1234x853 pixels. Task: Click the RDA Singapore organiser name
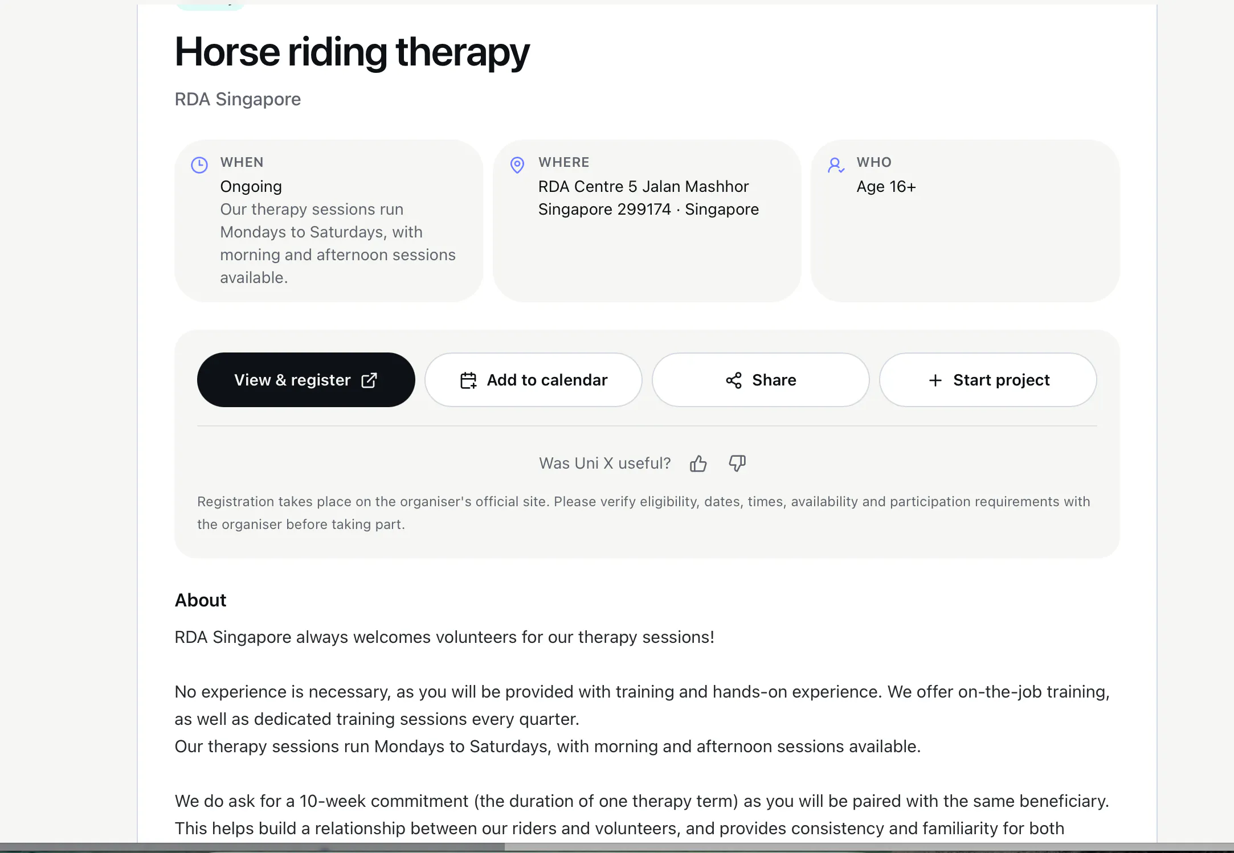click(x=238, y=99)
